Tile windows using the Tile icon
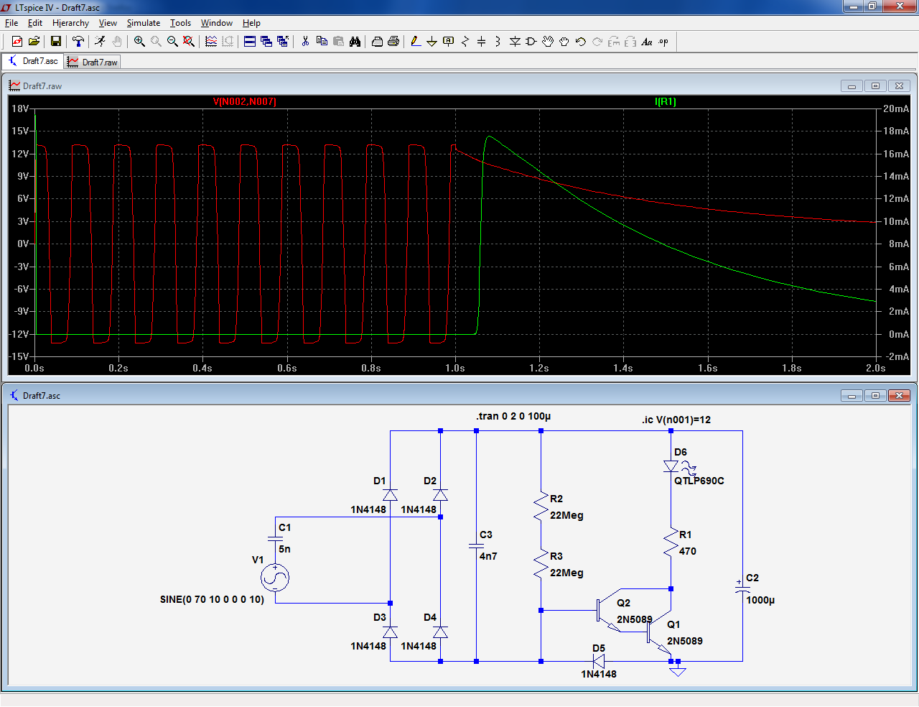This screenshot has width=919, height=707. coord(250,42)
